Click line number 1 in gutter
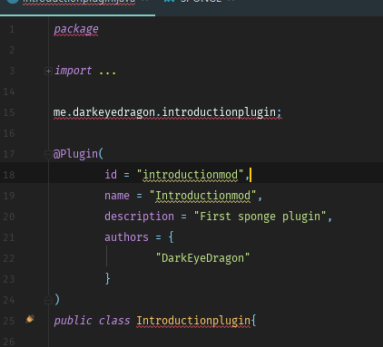This screenshot has height=347, width=383. point(12,29)
